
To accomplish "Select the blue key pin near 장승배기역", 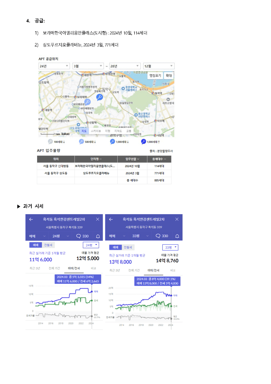I will (99, 97).
